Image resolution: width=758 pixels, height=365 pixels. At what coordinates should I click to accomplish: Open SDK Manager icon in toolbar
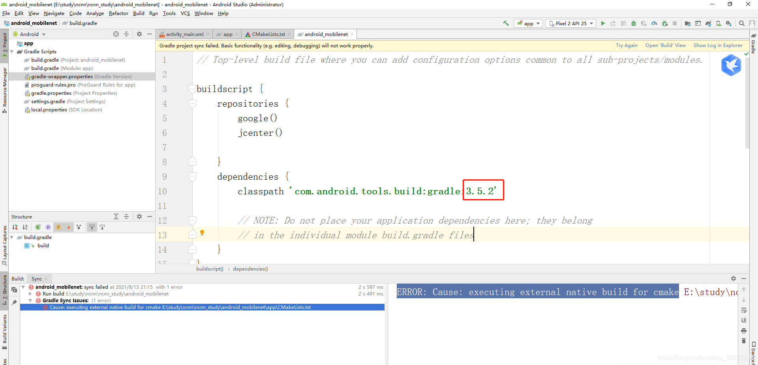(729, 23)
